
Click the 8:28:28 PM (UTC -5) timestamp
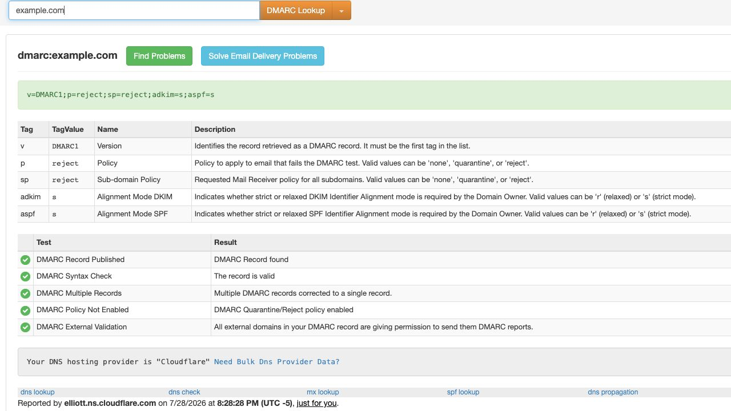point(255,403)
